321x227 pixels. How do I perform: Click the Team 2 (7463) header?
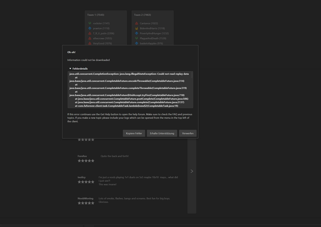pyautogui.click(x=142, y=15)
